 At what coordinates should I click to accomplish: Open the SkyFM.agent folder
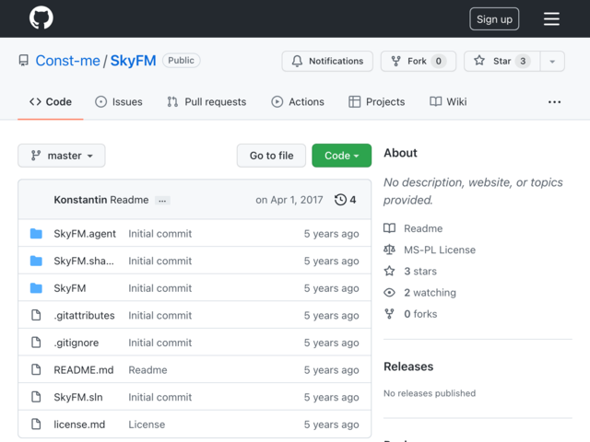[85, 234]
